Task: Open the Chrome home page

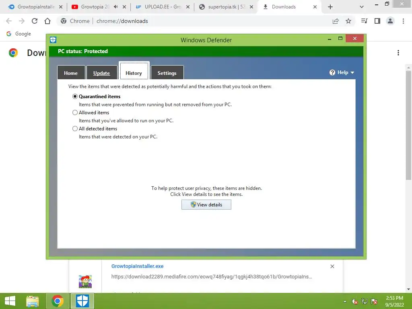Action: point(47,21)
